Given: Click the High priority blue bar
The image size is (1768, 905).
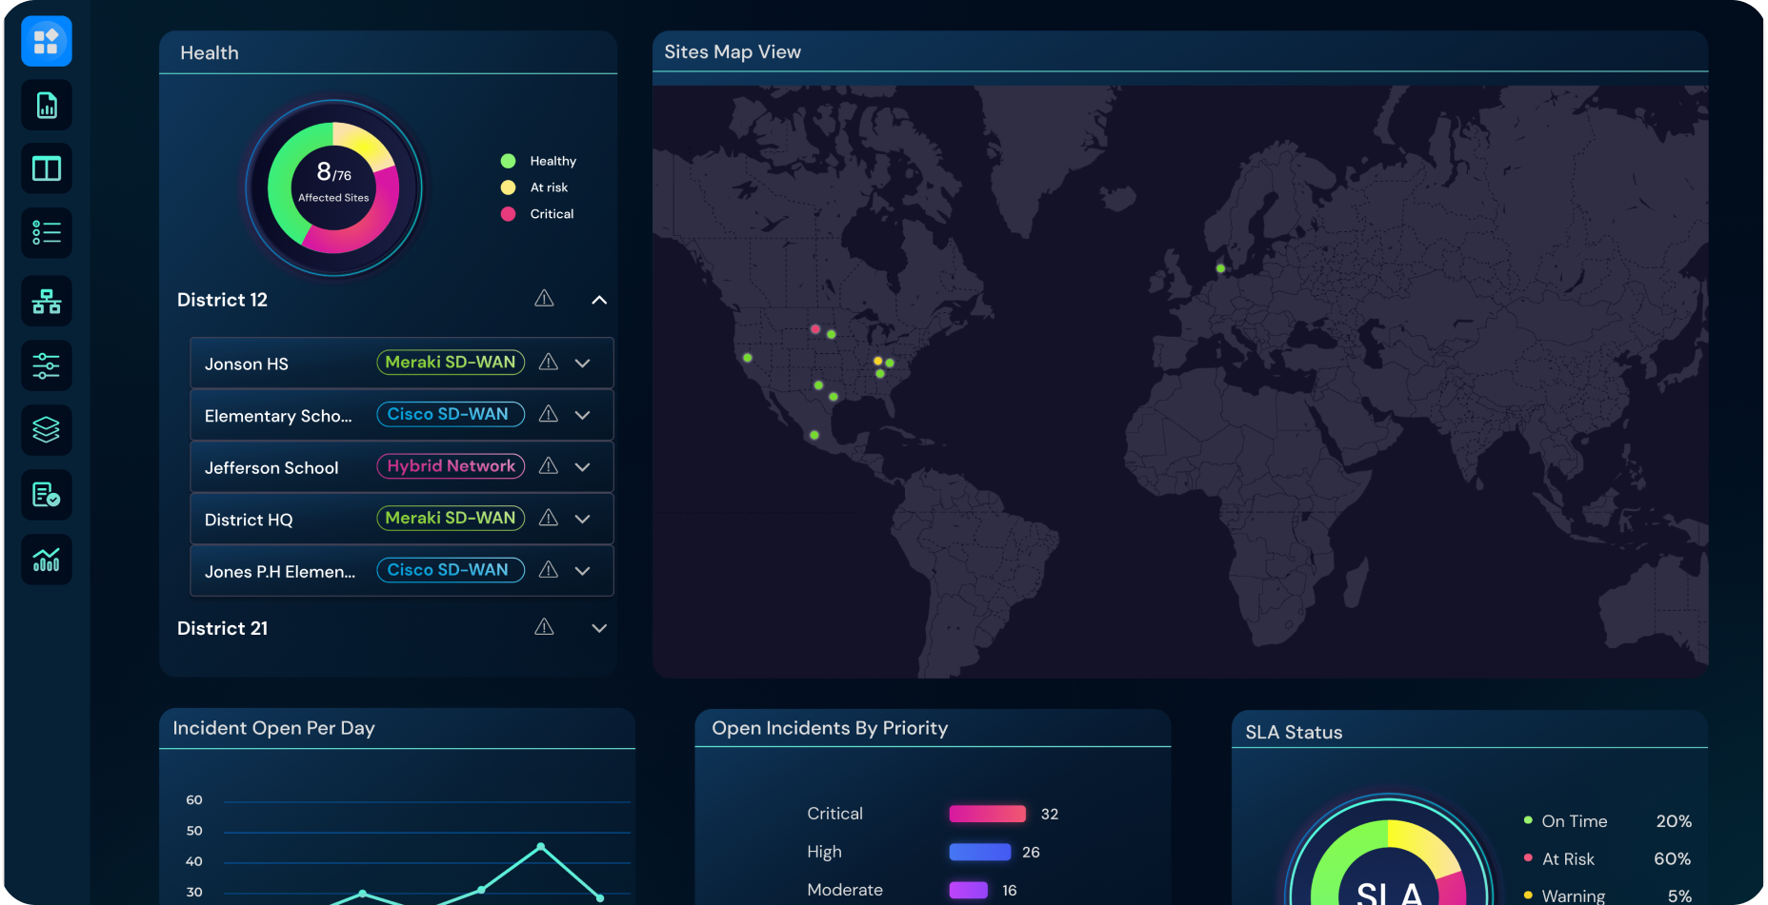Looking at the screenshot, I should (979, 852).
